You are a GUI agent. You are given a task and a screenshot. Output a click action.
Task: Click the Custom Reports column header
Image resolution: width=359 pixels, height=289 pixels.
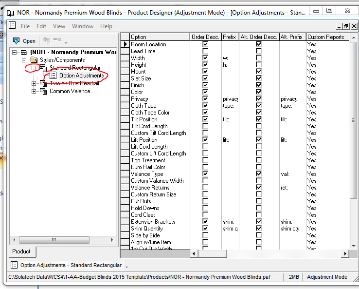[328, 37]
